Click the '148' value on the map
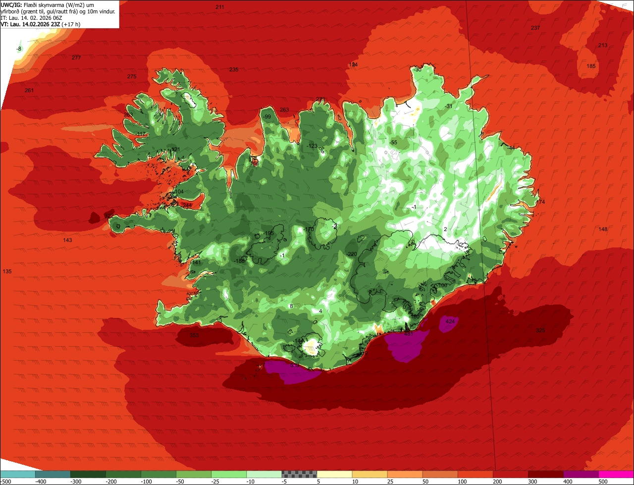 [x=603, y=229]
